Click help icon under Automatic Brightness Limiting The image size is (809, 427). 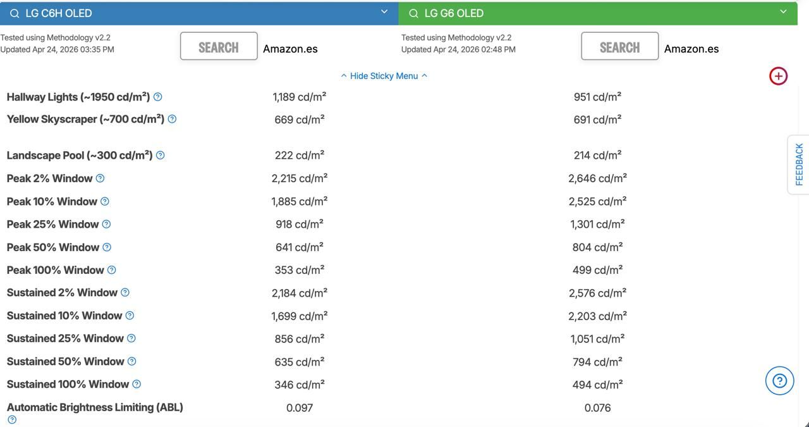[x=12, y=419]
